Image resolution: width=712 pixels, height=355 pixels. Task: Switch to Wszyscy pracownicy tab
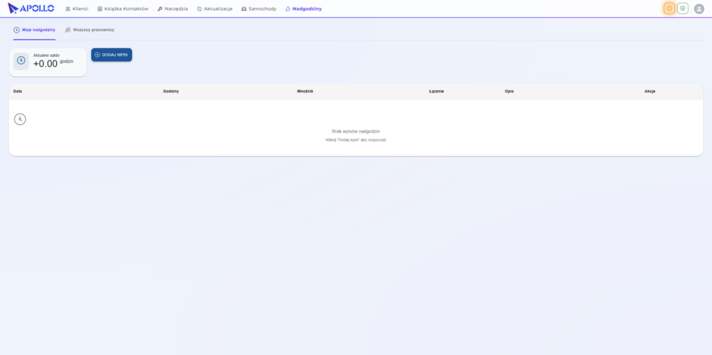90,30
